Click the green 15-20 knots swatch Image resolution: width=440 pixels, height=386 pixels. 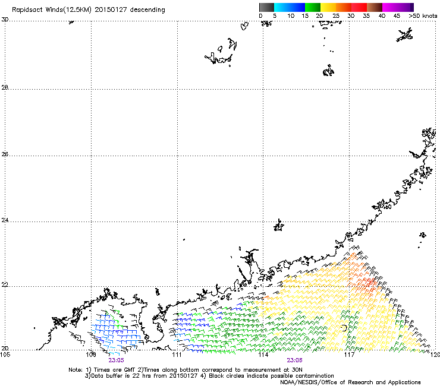(313, 7)
